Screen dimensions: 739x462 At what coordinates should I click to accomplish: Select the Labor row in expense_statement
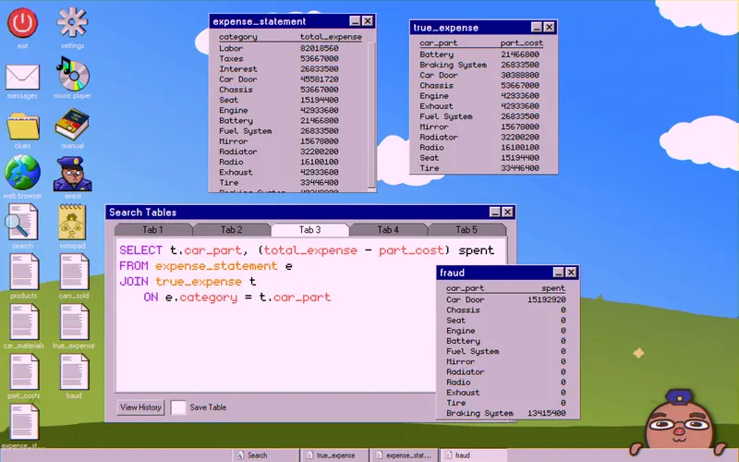[x=290, y=48]
